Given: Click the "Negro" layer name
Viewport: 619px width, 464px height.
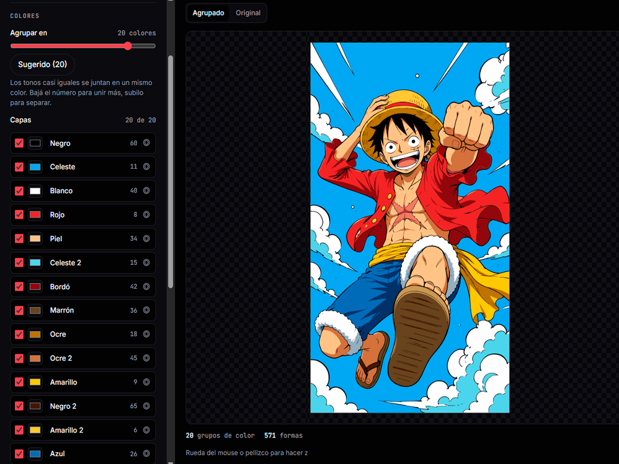Looking at the screenshot, I should pos(60,143).
